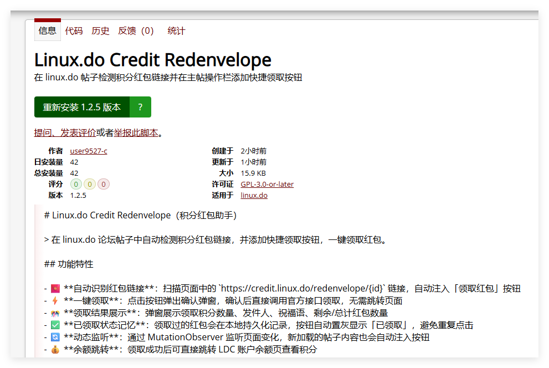
Task: Click the 举报此脚本 link
Action: tap(136, 132)
